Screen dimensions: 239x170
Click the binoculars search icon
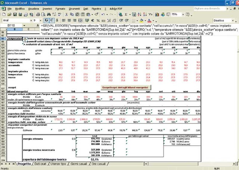click(49, 15)
